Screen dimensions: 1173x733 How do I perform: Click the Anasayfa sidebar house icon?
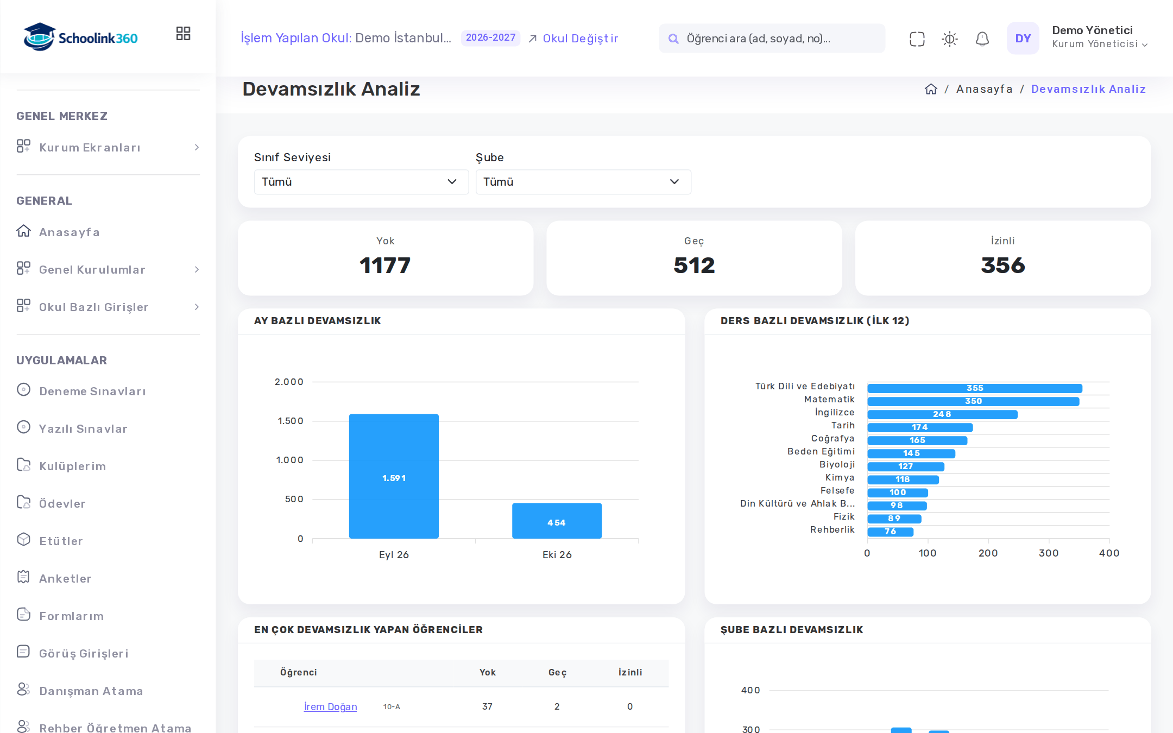pos(23,231)
